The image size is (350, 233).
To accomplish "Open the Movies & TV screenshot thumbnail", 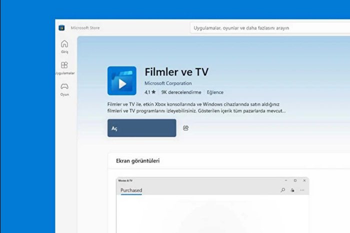I will coord(212,205).
